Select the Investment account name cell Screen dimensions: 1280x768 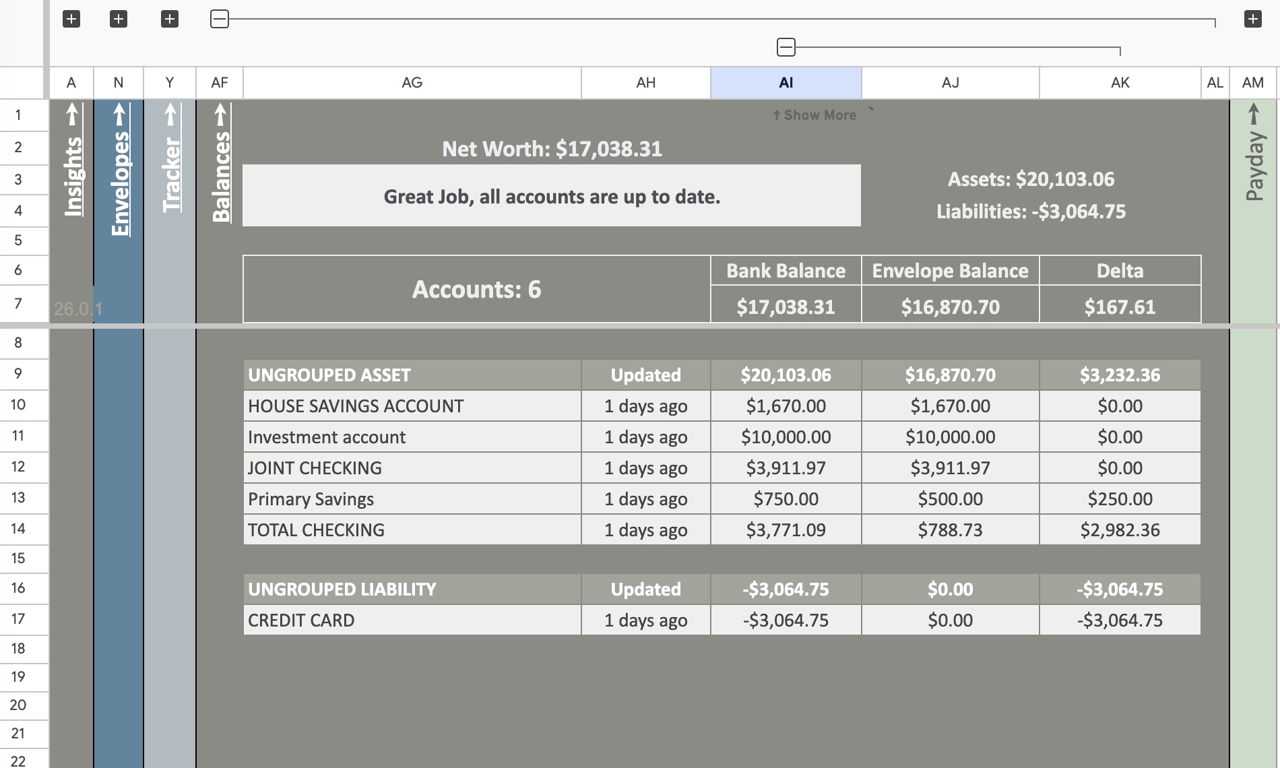click(412, 437)
